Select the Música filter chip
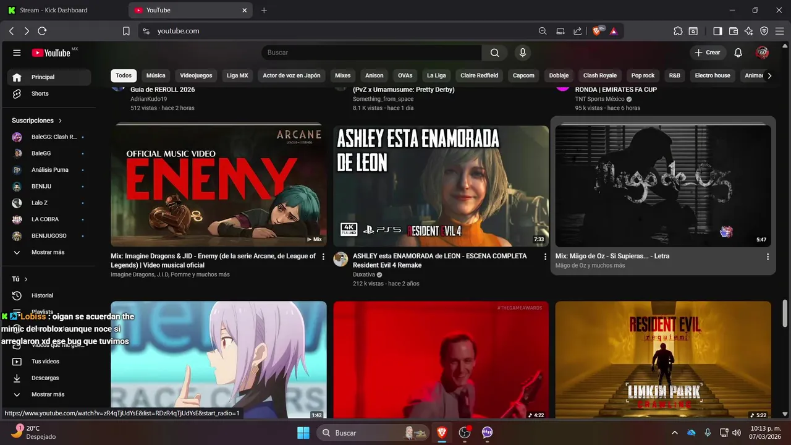The image size is (791, 445). click(x=156, y=75)
